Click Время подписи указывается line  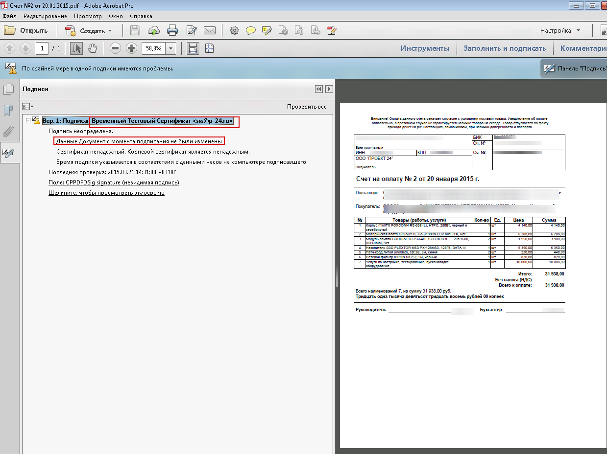[x=182, y=162]
